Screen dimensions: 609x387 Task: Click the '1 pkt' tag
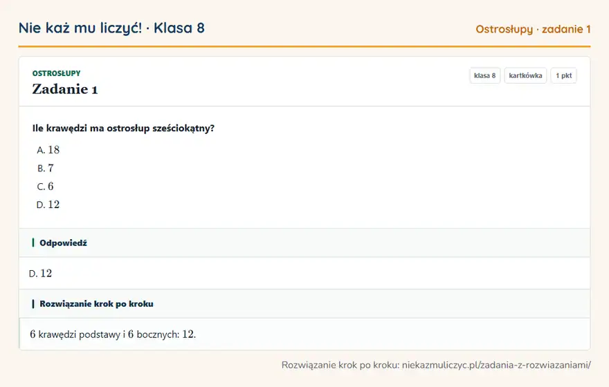click(563, 75)
